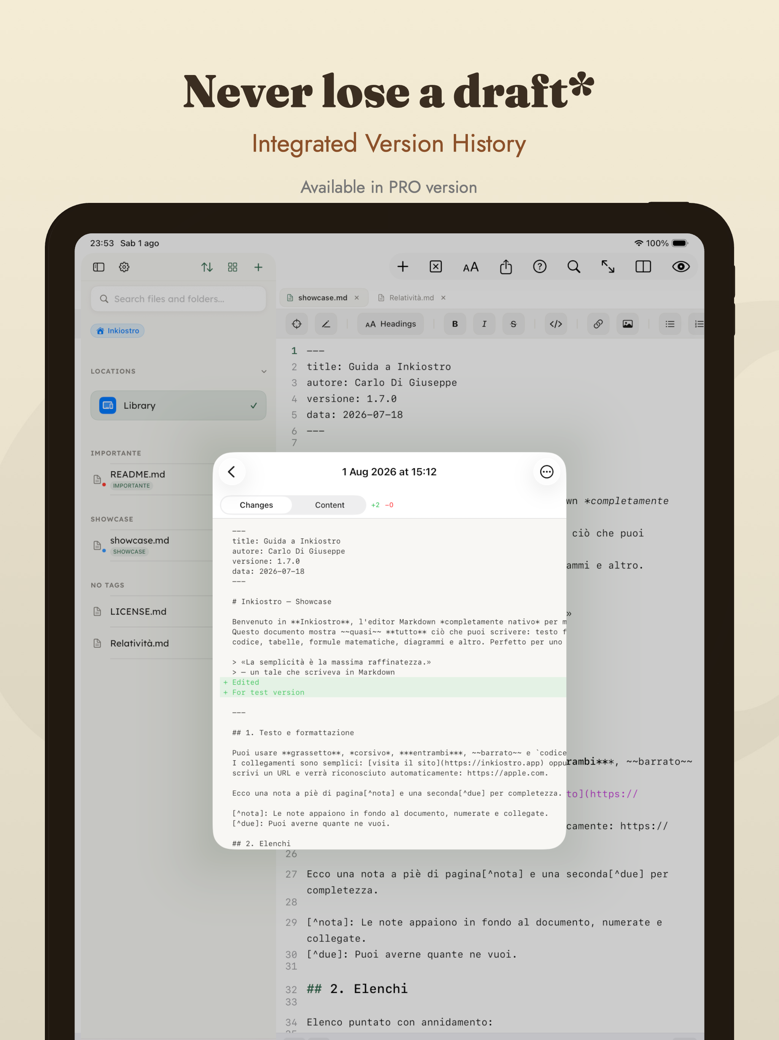Toggle bold formatting
The width and height of the screenshot is (779, 1040).
[455, 324]
